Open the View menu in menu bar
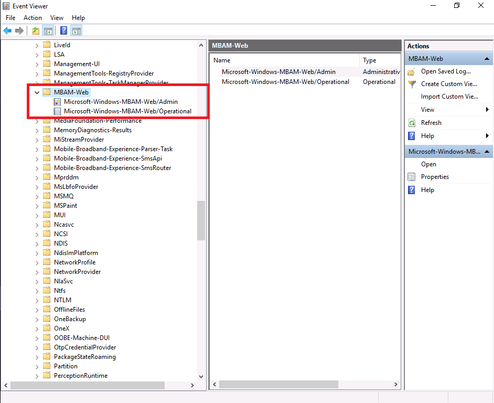The height and width of the screenshot is (403, 494). (57, 18)
